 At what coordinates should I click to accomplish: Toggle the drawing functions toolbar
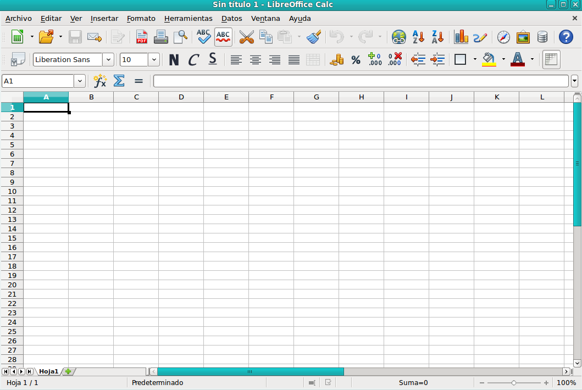click(480, 37)
